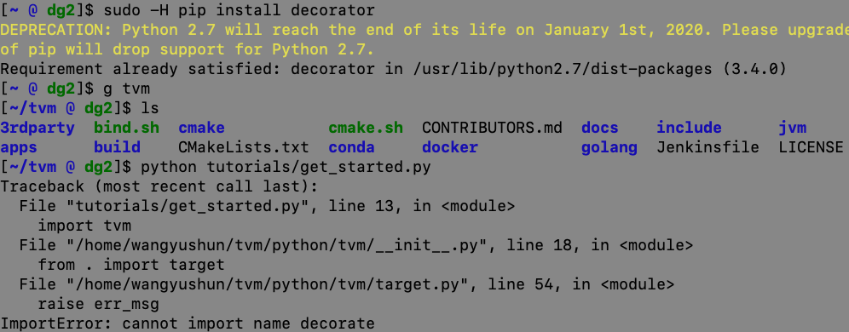This screenshot has width=849, height=332.
Task: Click the LICENSE file name
Action: coord(811,147)
